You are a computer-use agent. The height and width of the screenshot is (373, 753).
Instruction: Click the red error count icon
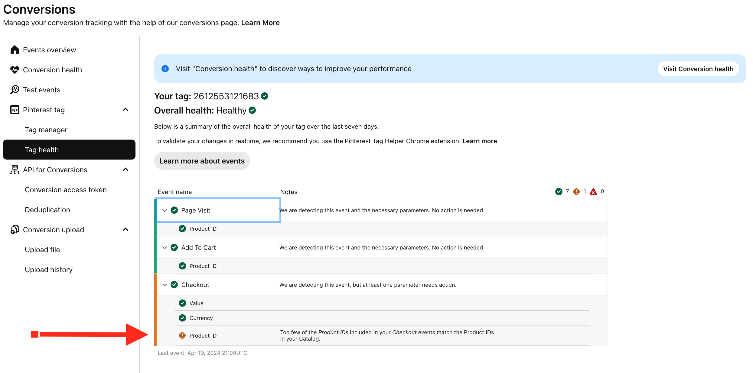coord(593,192)
